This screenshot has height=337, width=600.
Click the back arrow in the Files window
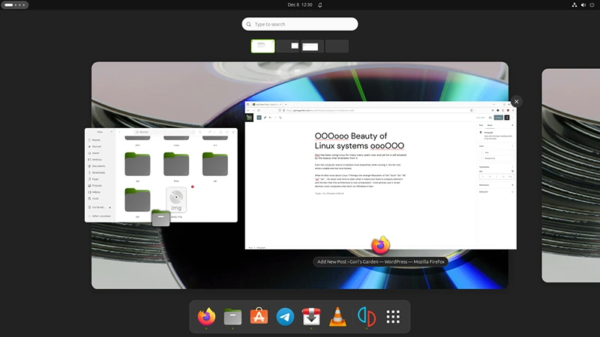pos(119,132)
